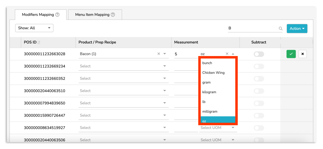Image resolution: width=323 pixels, height=149 pixels.
Task: Click the black X cancel icon
Action: pos(303,54)
